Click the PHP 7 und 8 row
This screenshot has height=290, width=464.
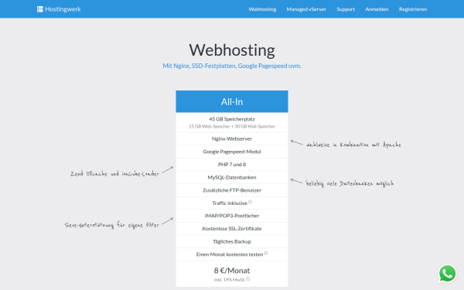point(232,165)
